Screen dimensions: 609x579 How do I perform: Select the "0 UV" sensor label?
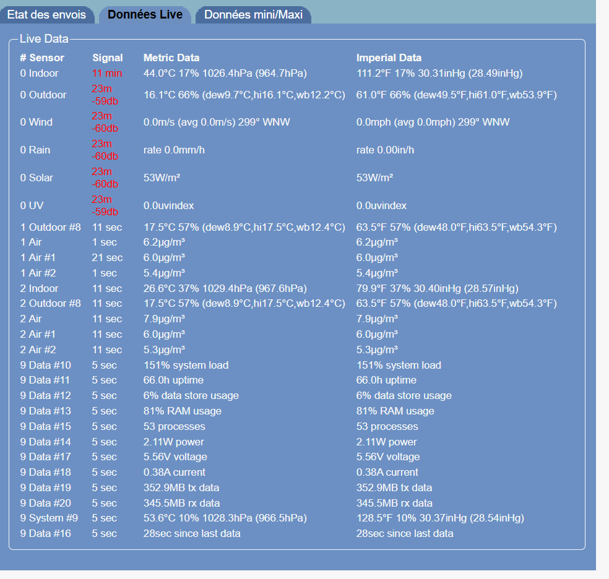[32, 205]
